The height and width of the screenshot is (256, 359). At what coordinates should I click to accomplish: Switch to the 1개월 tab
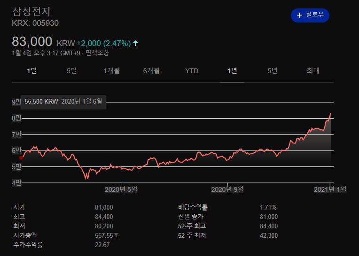(x=112, y=71)
